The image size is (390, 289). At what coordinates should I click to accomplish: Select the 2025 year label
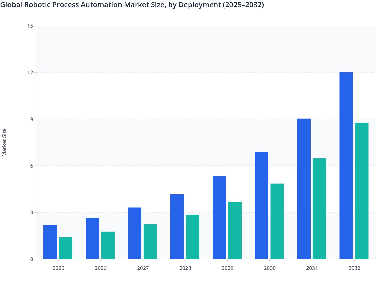[x=58, y=268]
